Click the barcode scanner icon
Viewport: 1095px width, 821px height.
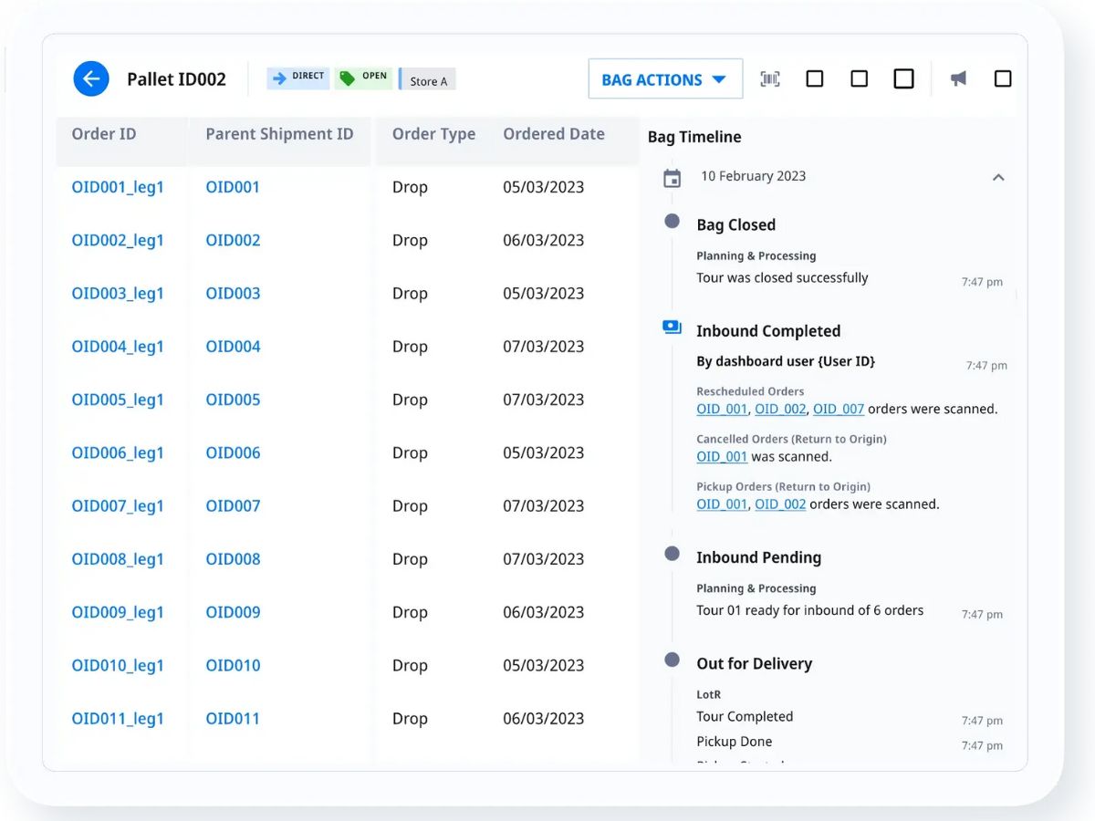click(x=770, y=79)
